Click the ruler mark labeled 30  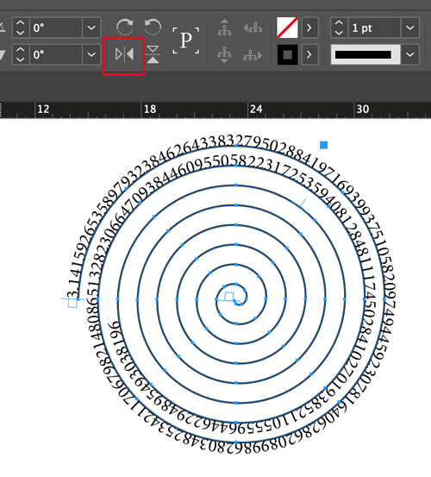tap(363, 109)
